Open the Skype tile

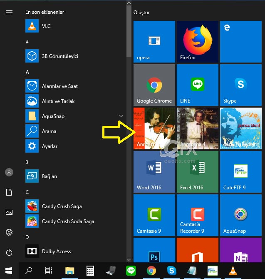(x=241, y=85)
